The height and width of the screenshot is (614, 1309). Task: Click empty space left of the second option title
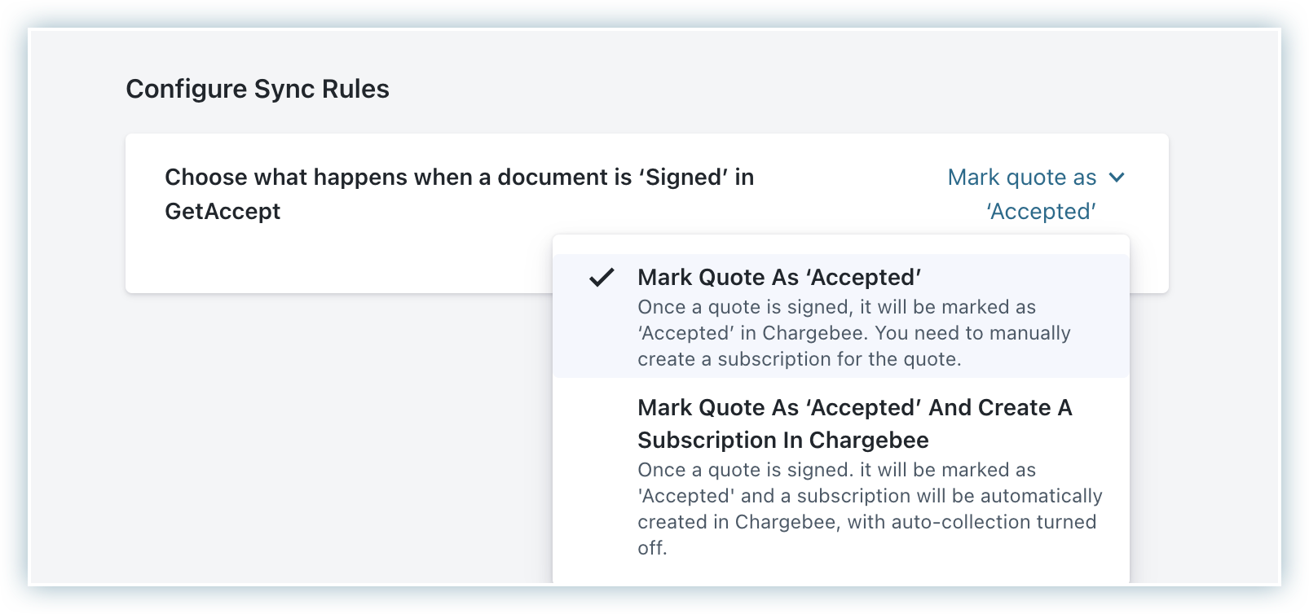pos(595,423)
